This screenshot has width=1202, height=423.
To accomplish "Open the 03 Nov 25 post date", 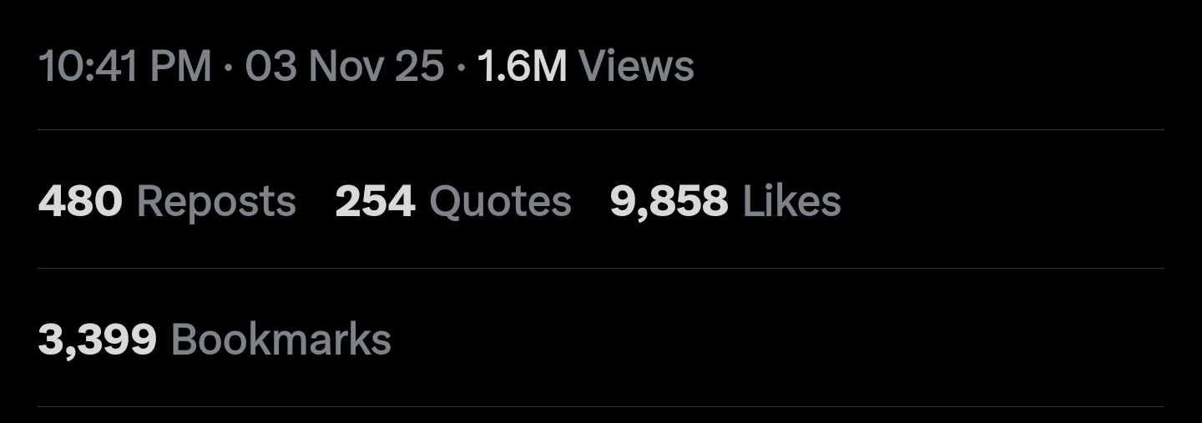I will pyautogui.click(x=345, y=67).
